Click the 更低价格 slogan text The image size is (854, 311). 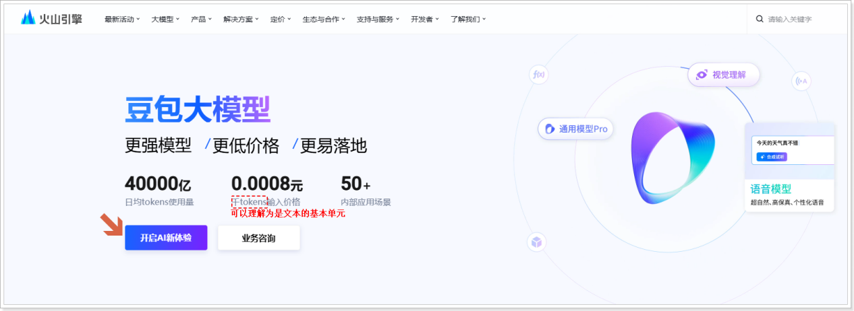click(x=246, y=145)
